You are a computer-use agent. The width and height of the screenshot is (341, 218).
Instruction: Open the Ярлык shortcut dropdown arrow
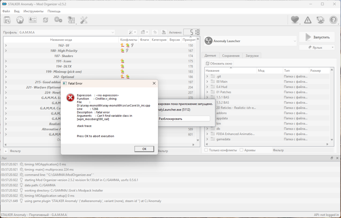(332, 47)
